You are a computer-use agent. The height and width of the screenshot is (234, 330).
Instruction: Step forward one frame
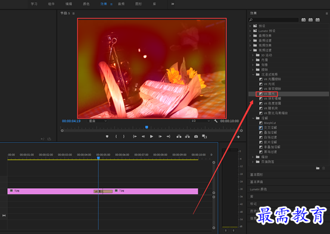(160, 136)
